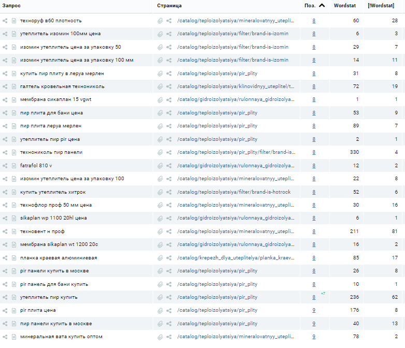
Task: Click [!Wordstat] value 62 for 'утеплитель пир купить'
Action: click(x=395, y=297)
